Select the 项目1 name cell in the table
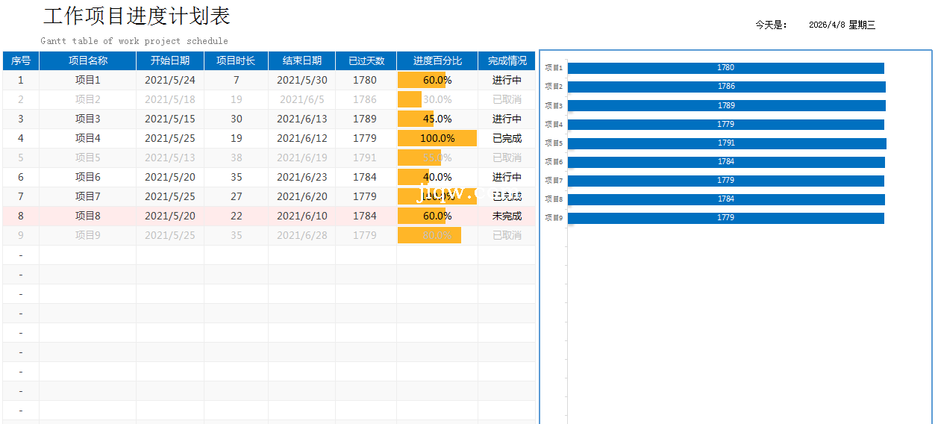938x424 pixels. point(87,80)
